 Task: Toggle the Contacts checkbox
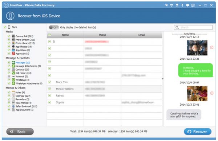[9, 69]
